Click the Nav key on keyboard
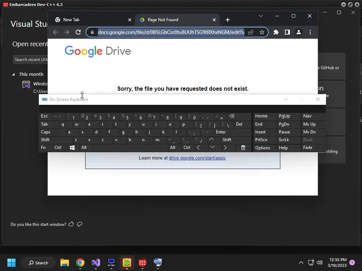Image resolution: width=362 pixels, height=271 pixels. click(x=313, y=116)
